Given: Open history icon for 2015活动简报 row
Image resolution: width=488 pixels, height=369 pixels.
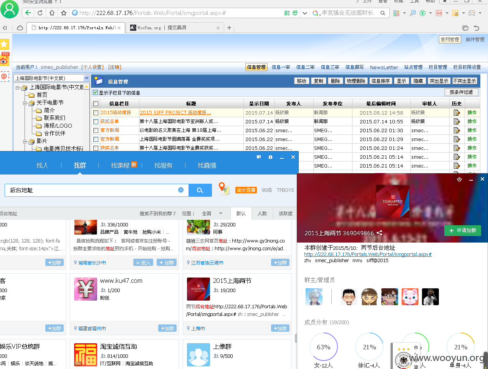Looking at the screenshot, I should coord(457,113).
